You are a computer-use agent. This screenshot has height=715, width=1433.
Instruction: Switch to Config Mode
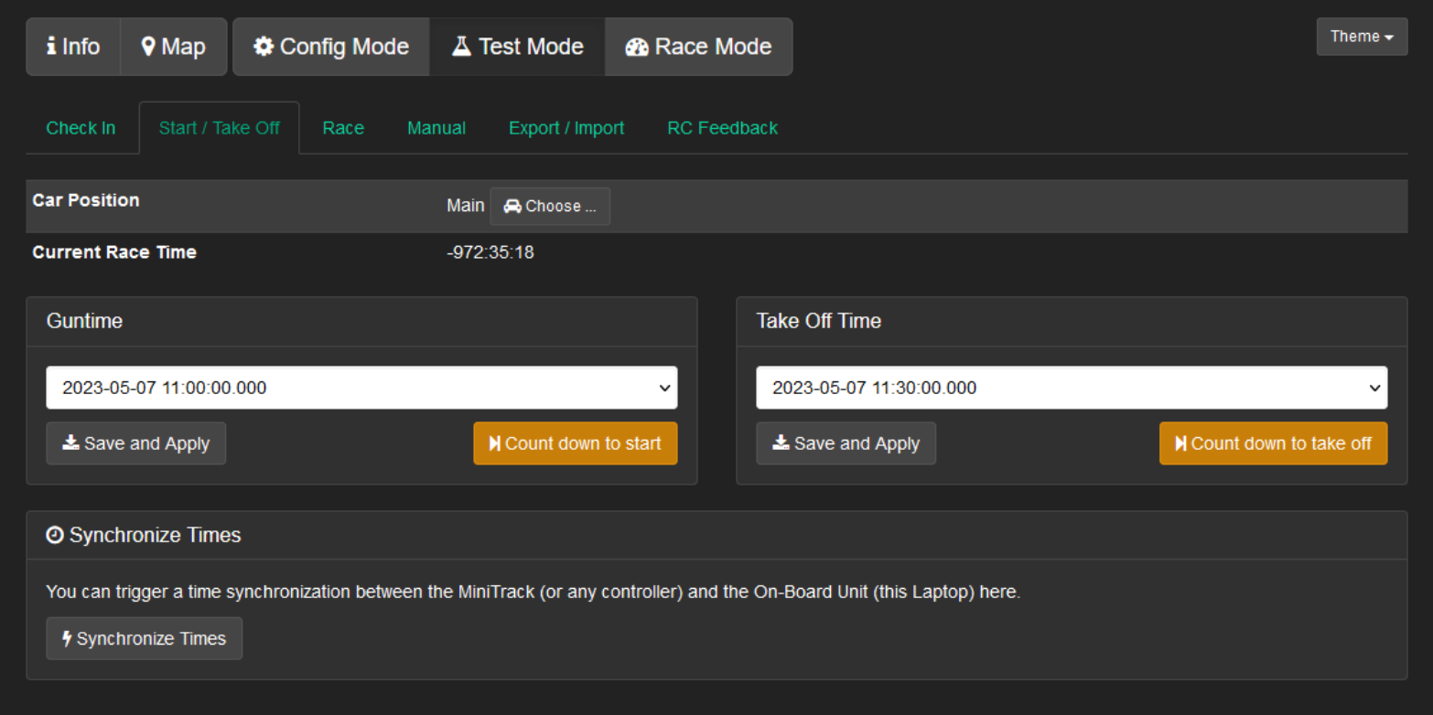(x=331, y=47)
